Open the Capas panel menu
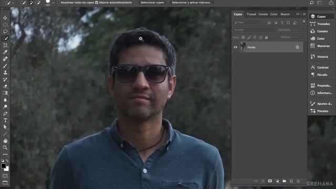336x189 pixels. 304,14
